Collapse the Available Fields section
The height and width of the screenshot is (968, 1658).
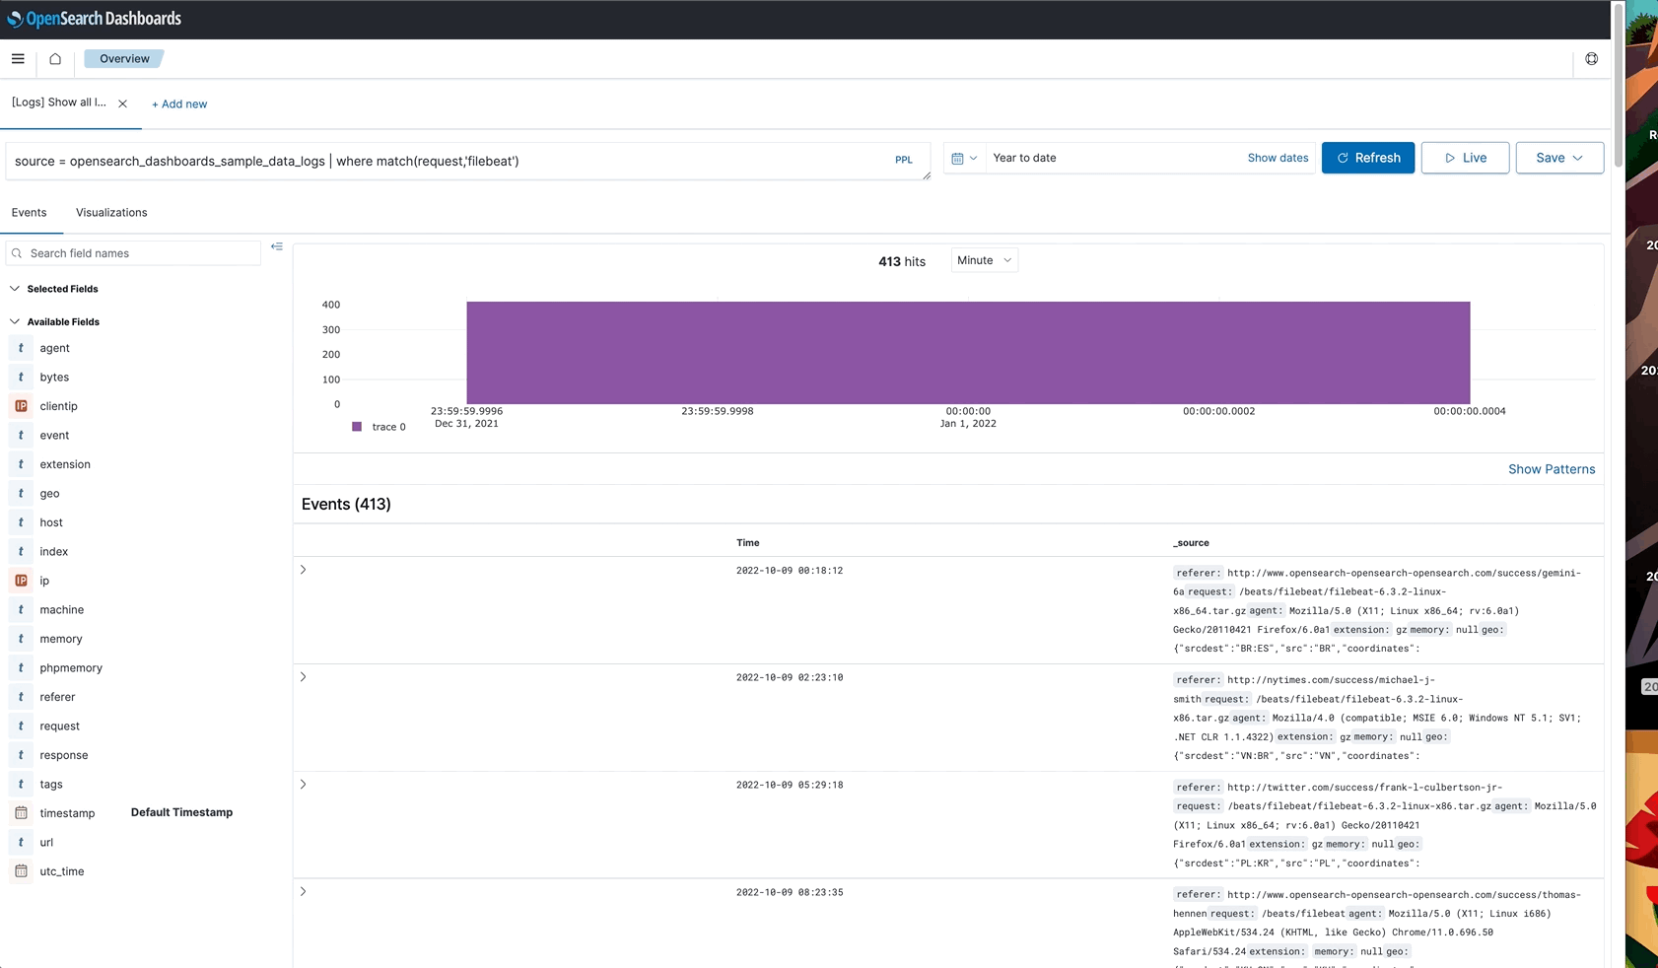tap(15, 321)
